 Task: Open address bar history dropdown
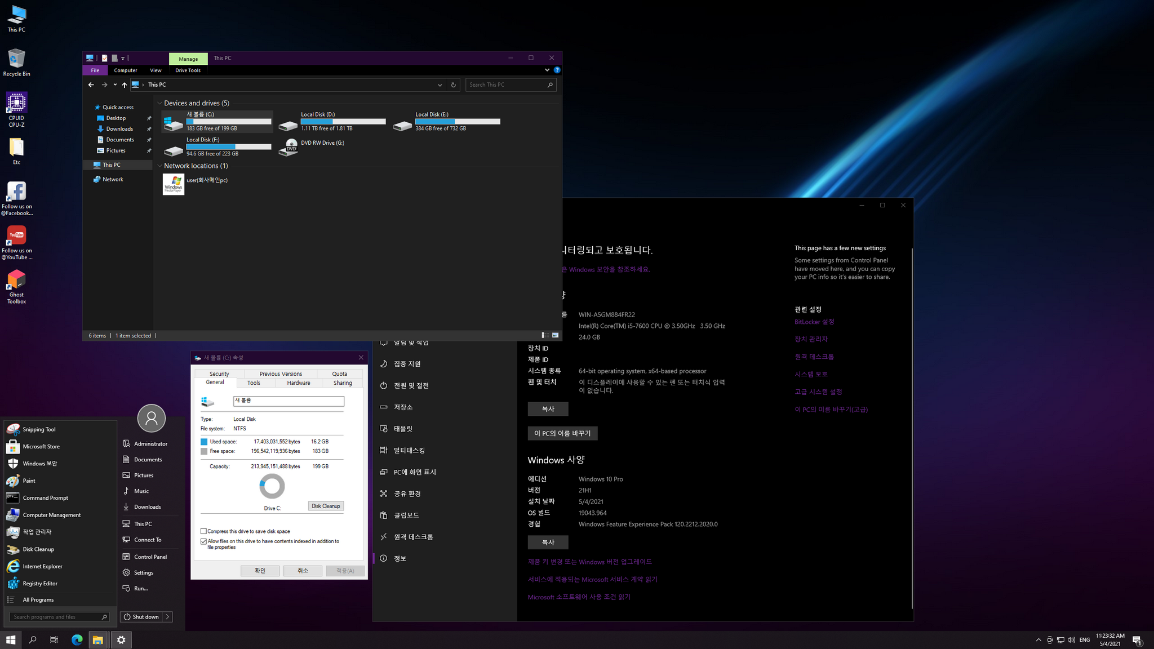point(440,85)
